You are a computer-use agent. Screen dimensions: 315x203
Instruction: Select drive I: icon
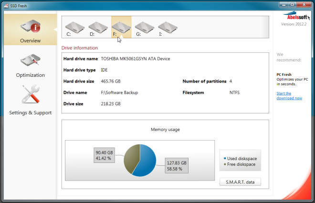click(168, 27)
